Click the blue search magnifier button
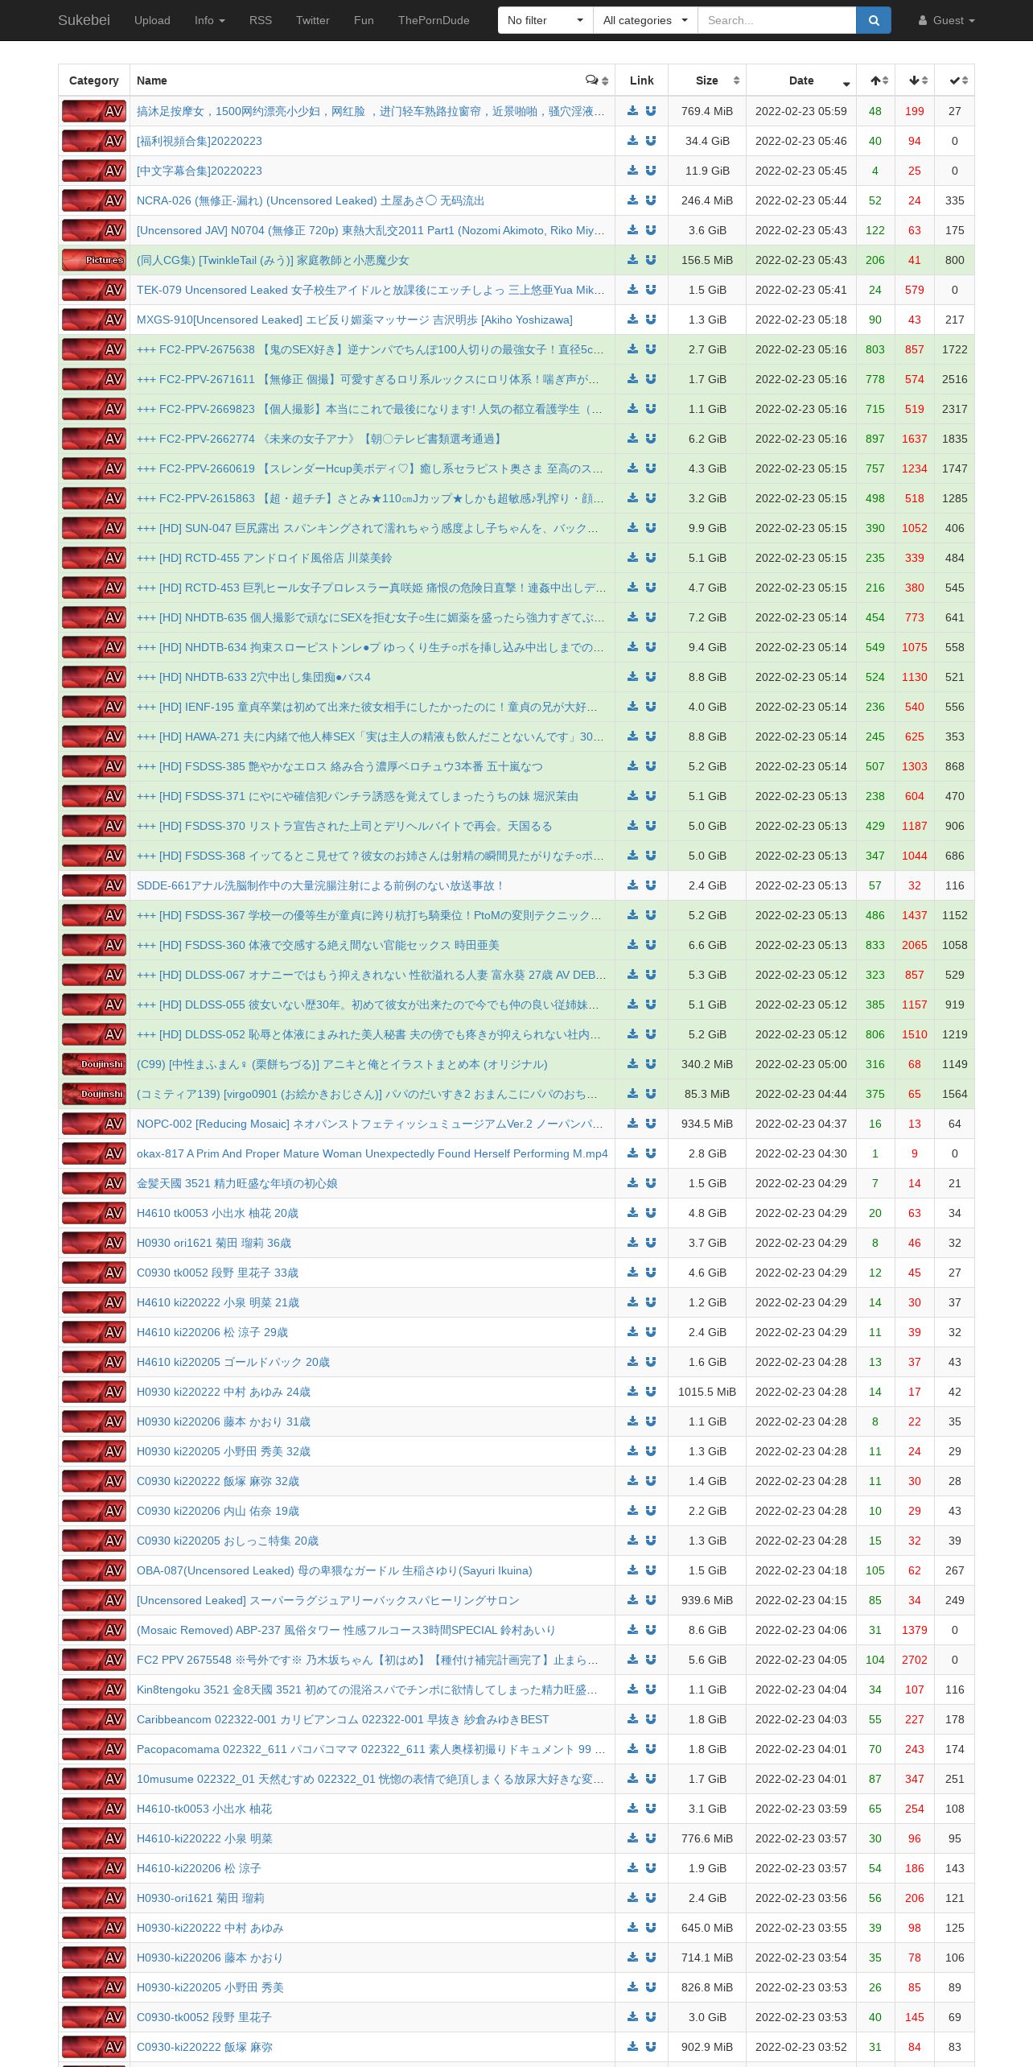Screen dimensions: 1033x2067 874,20
